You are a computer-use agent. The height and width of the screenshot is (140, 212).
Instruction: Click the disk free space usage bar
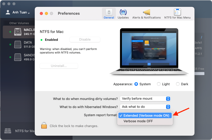(199, 74)
